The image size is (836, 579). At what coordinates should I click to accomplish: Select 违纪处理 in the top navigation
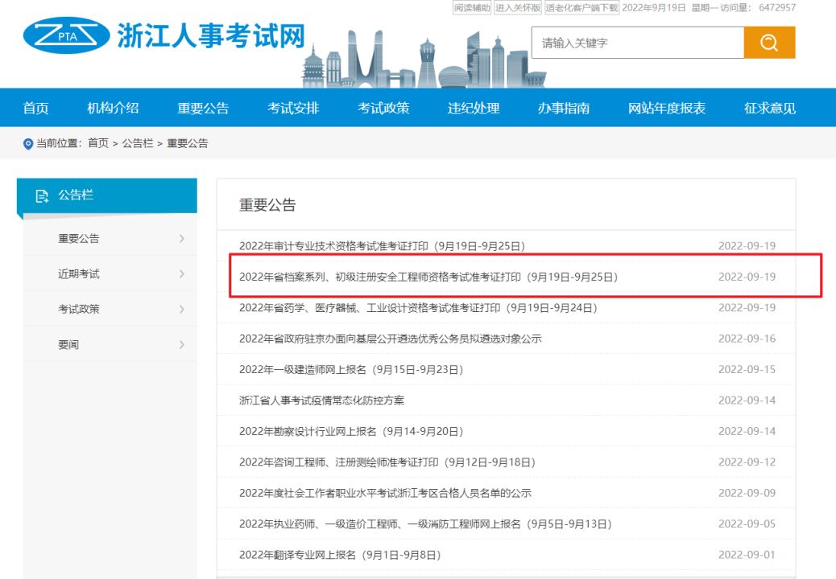click(x=474, y=109)
